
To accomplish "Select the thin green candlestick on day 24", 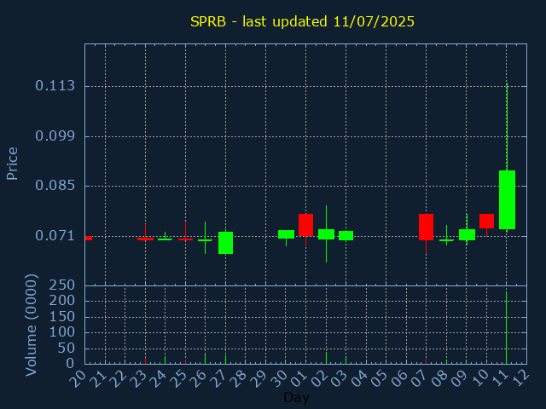I will [165, 239].
